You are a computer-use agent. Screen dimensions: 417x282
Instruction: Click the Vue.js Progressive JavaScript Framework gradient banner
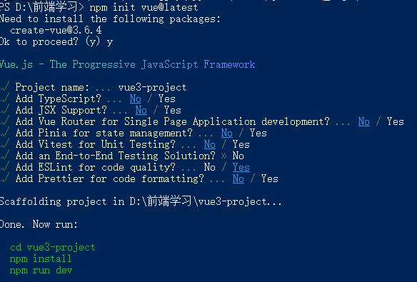tap(127, 64)
